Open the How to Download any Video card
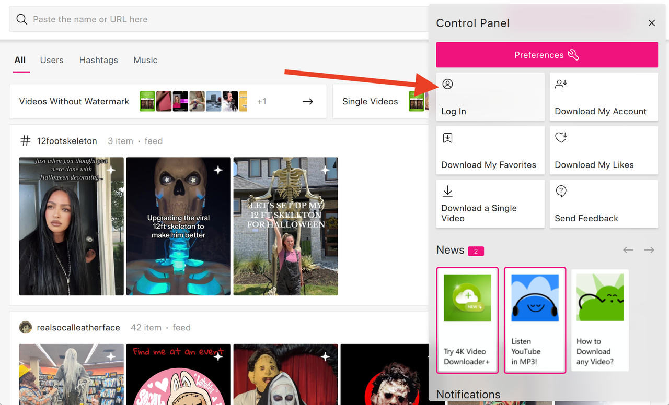The image size is (669, 405). pyautogui.click(x=600, y=320)
